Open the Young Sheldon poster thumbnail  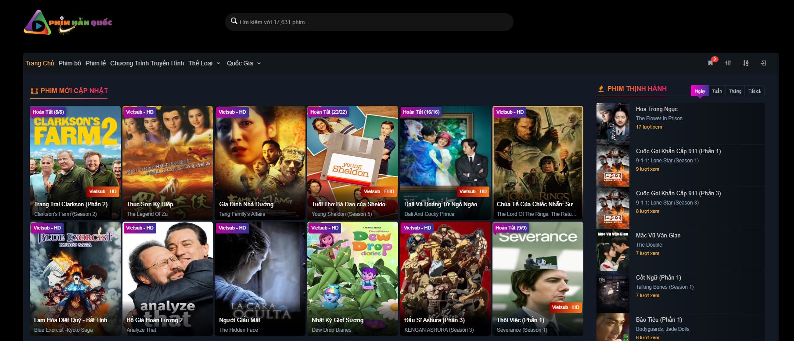click(x=352, y=154)
